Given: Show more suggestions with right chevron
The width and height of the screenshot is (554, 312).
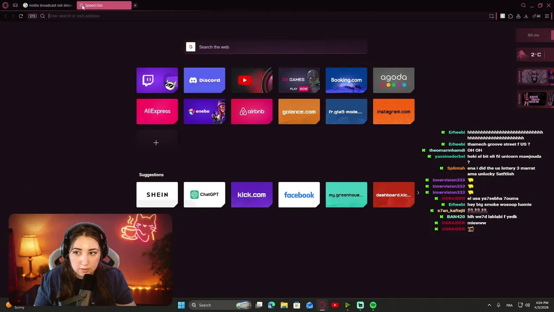Looking at the screenshot, I should click(418, 193).
